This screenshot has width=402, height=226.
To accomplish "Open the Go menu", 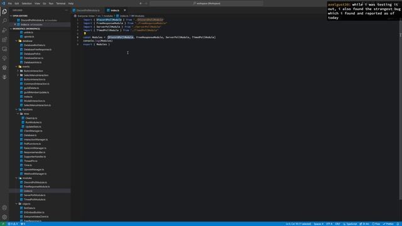I will [45, 4].
